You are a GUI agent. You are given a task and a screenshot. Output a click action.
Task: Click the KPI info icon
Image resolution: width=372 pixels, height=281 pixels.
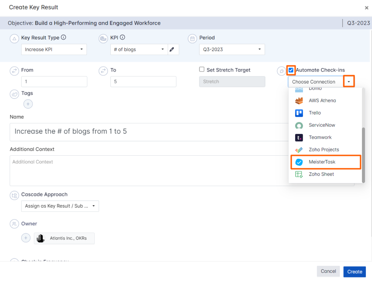click(123, 37)
